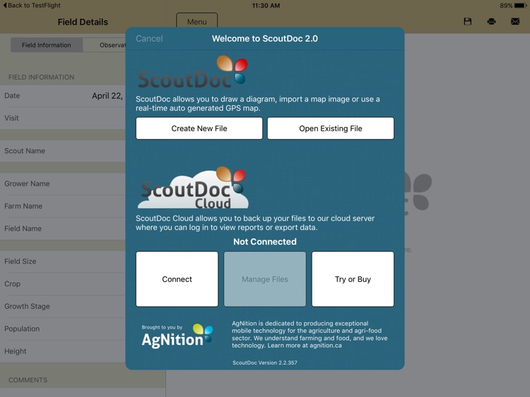Click the 'Welcome to ScoutDoc 2.0' title
This screenshot has height=397, width=530.
pos(265,39)
